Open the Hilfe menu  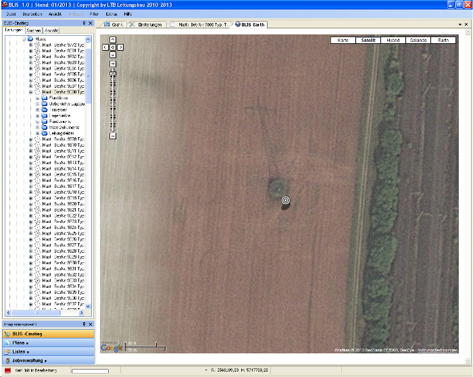[128, 14]
